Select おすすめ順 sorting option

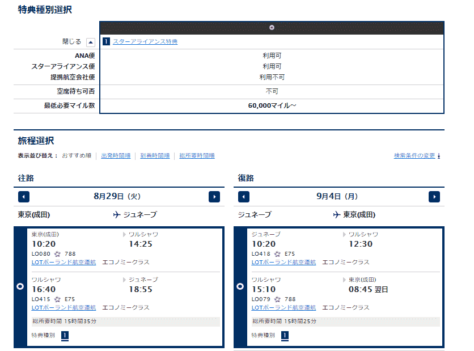(x=77, y=156)
